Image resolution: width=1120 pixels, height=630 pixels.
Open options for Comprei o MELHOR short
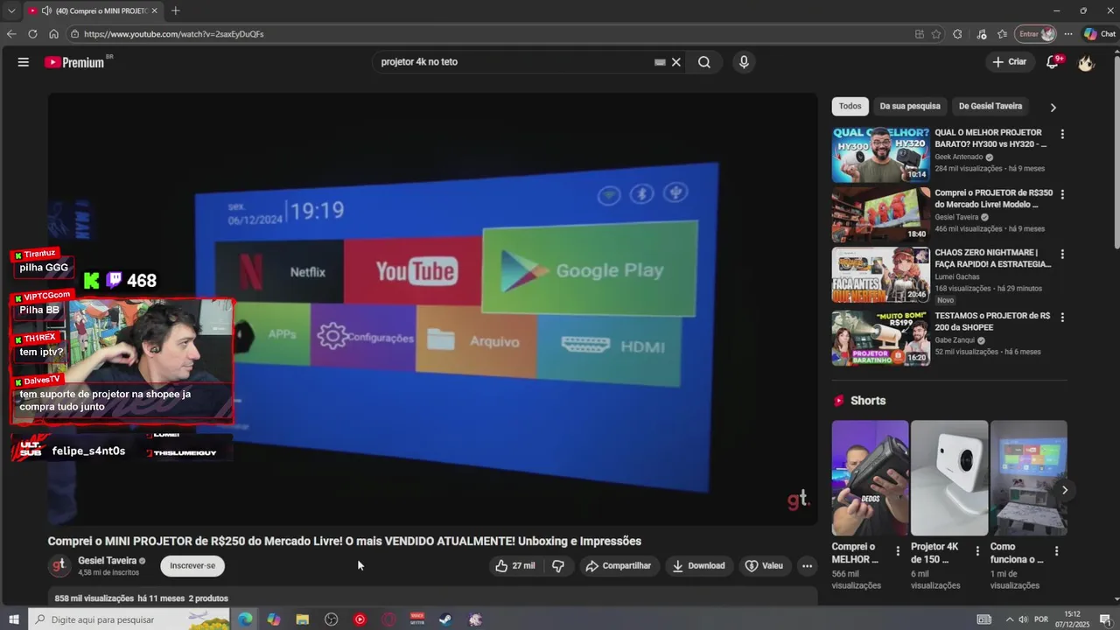click(x=898, y=551)
